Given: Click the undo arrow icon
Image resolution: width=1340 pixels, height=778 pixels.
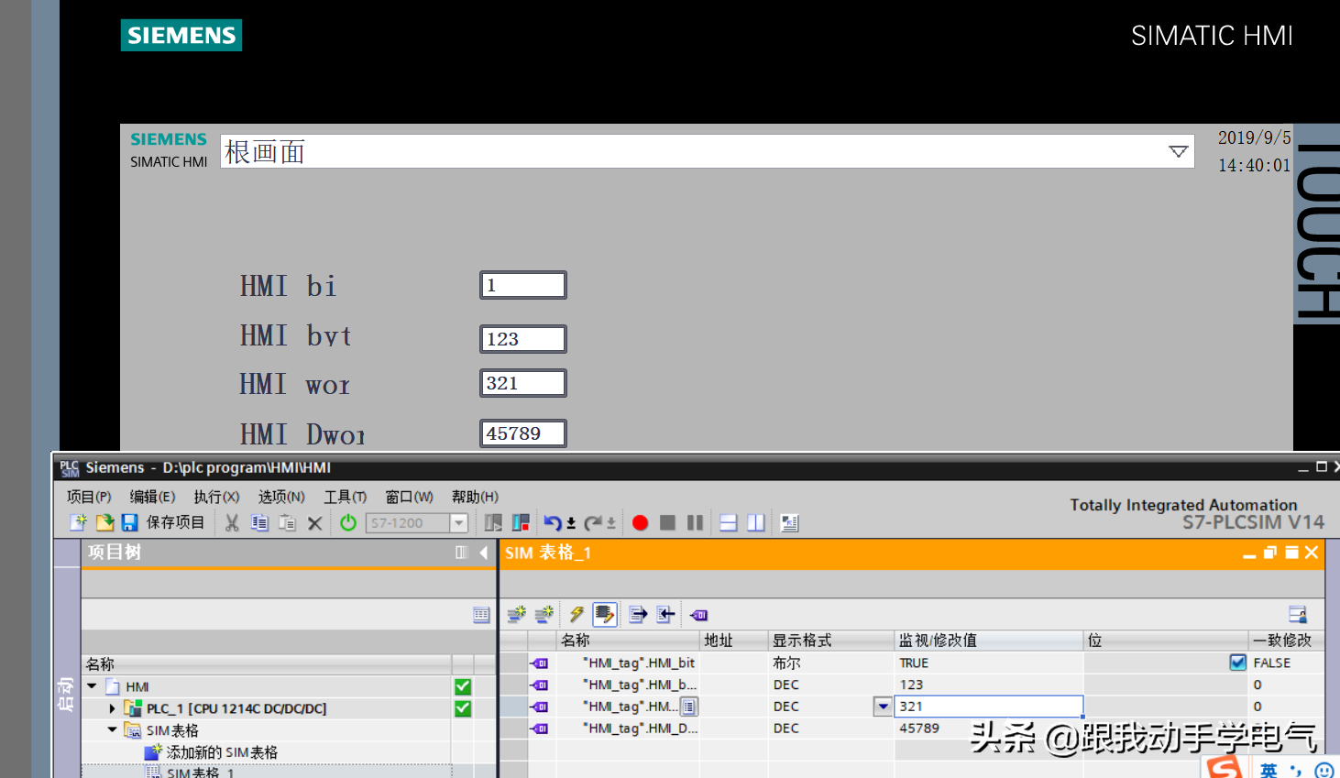Looking at the screenshot, I should click(552, 522).
